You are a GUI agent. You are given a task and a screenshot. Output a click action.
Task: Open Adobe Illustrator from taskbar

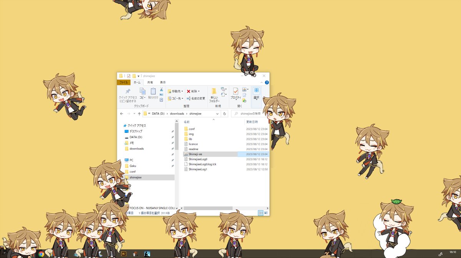(124, 254)
